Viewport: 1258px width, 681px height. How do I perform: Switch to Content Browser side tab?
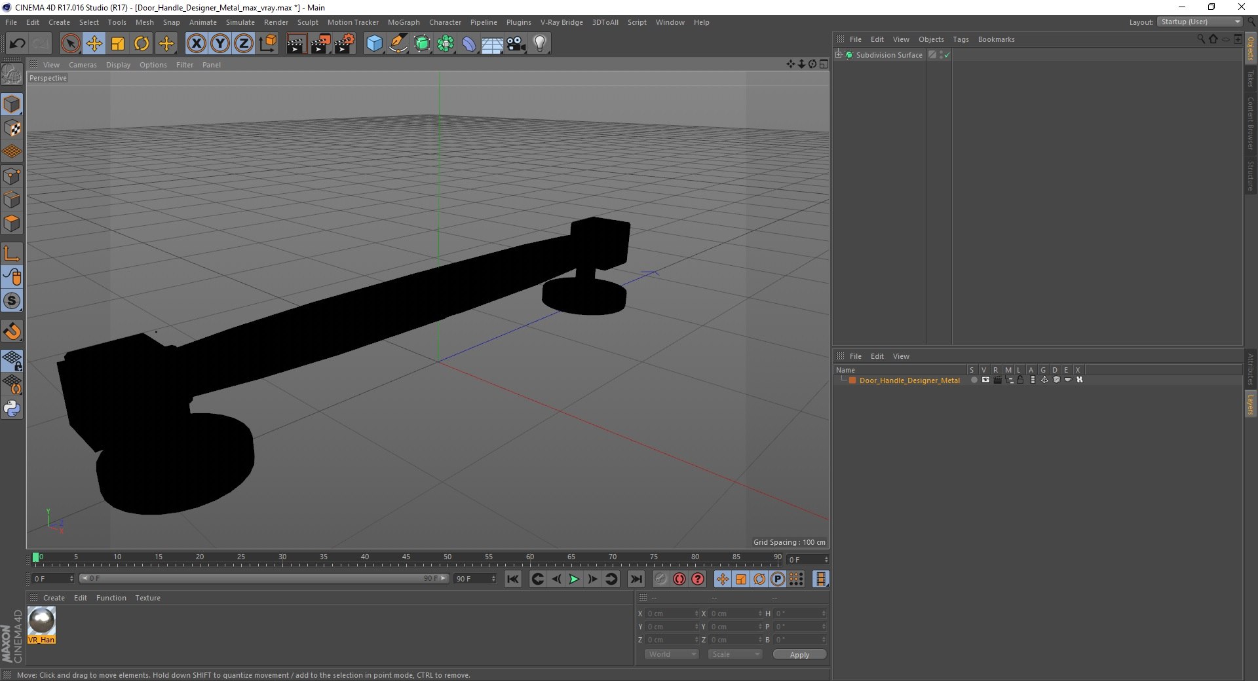1250,123
